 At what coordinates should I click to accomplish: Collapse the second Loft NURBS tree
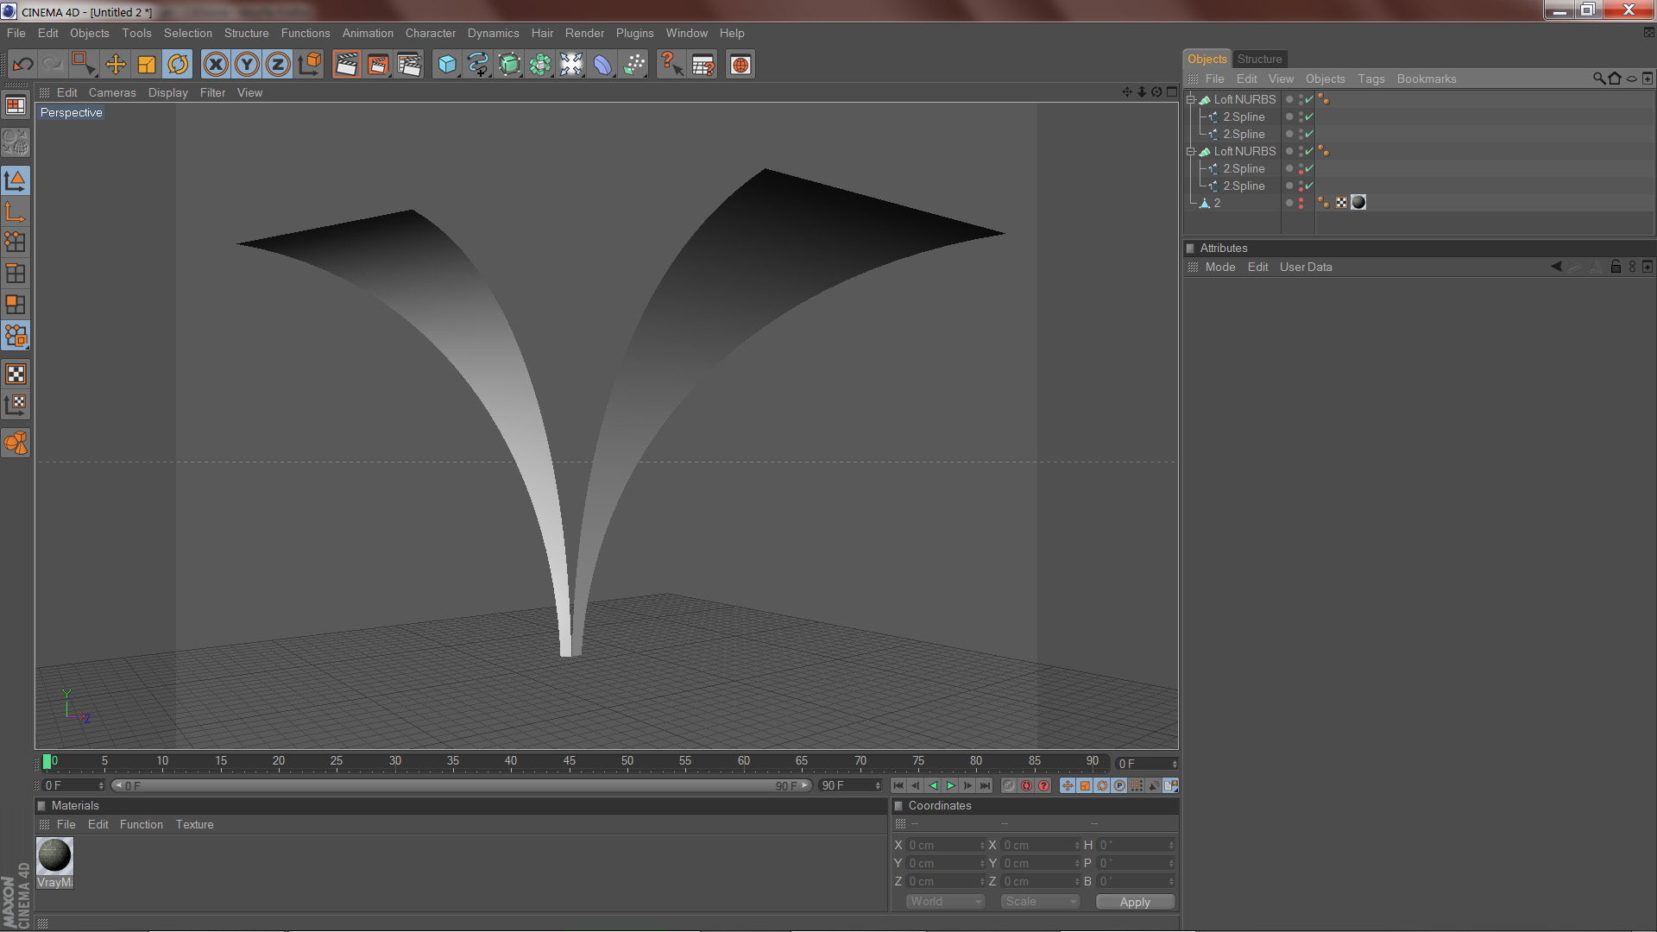pos(1191,152)
